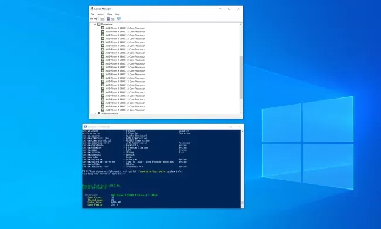Viewport: 381px width, 229px height.
Task: Open the File menu in Device Manager
Action: (x=93, y=14)
